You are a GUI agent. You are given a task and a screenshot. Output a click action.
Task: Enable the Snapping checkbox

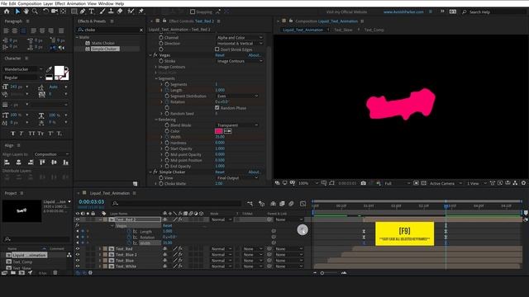[x=193, y=12]
